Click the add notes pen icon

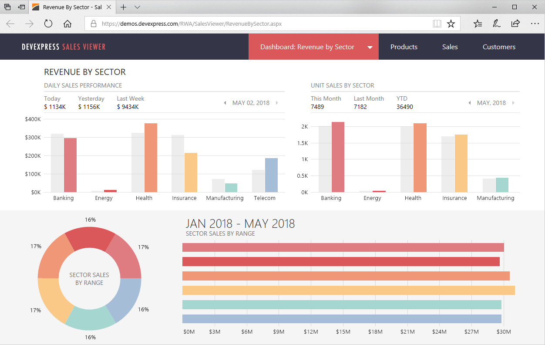(x=496, y=24)
